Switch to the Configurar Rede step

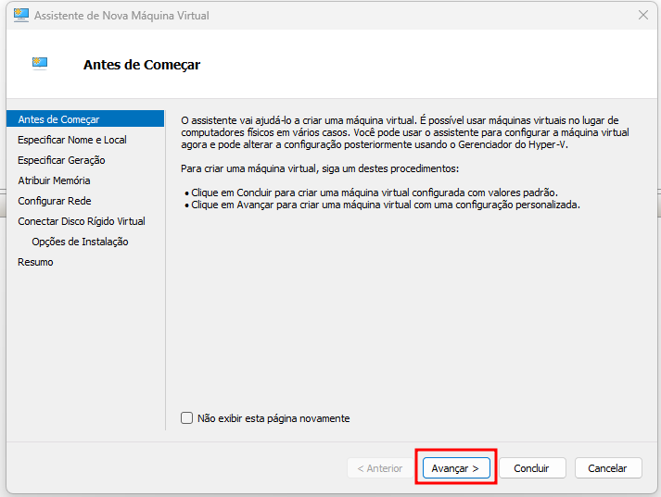55,201
